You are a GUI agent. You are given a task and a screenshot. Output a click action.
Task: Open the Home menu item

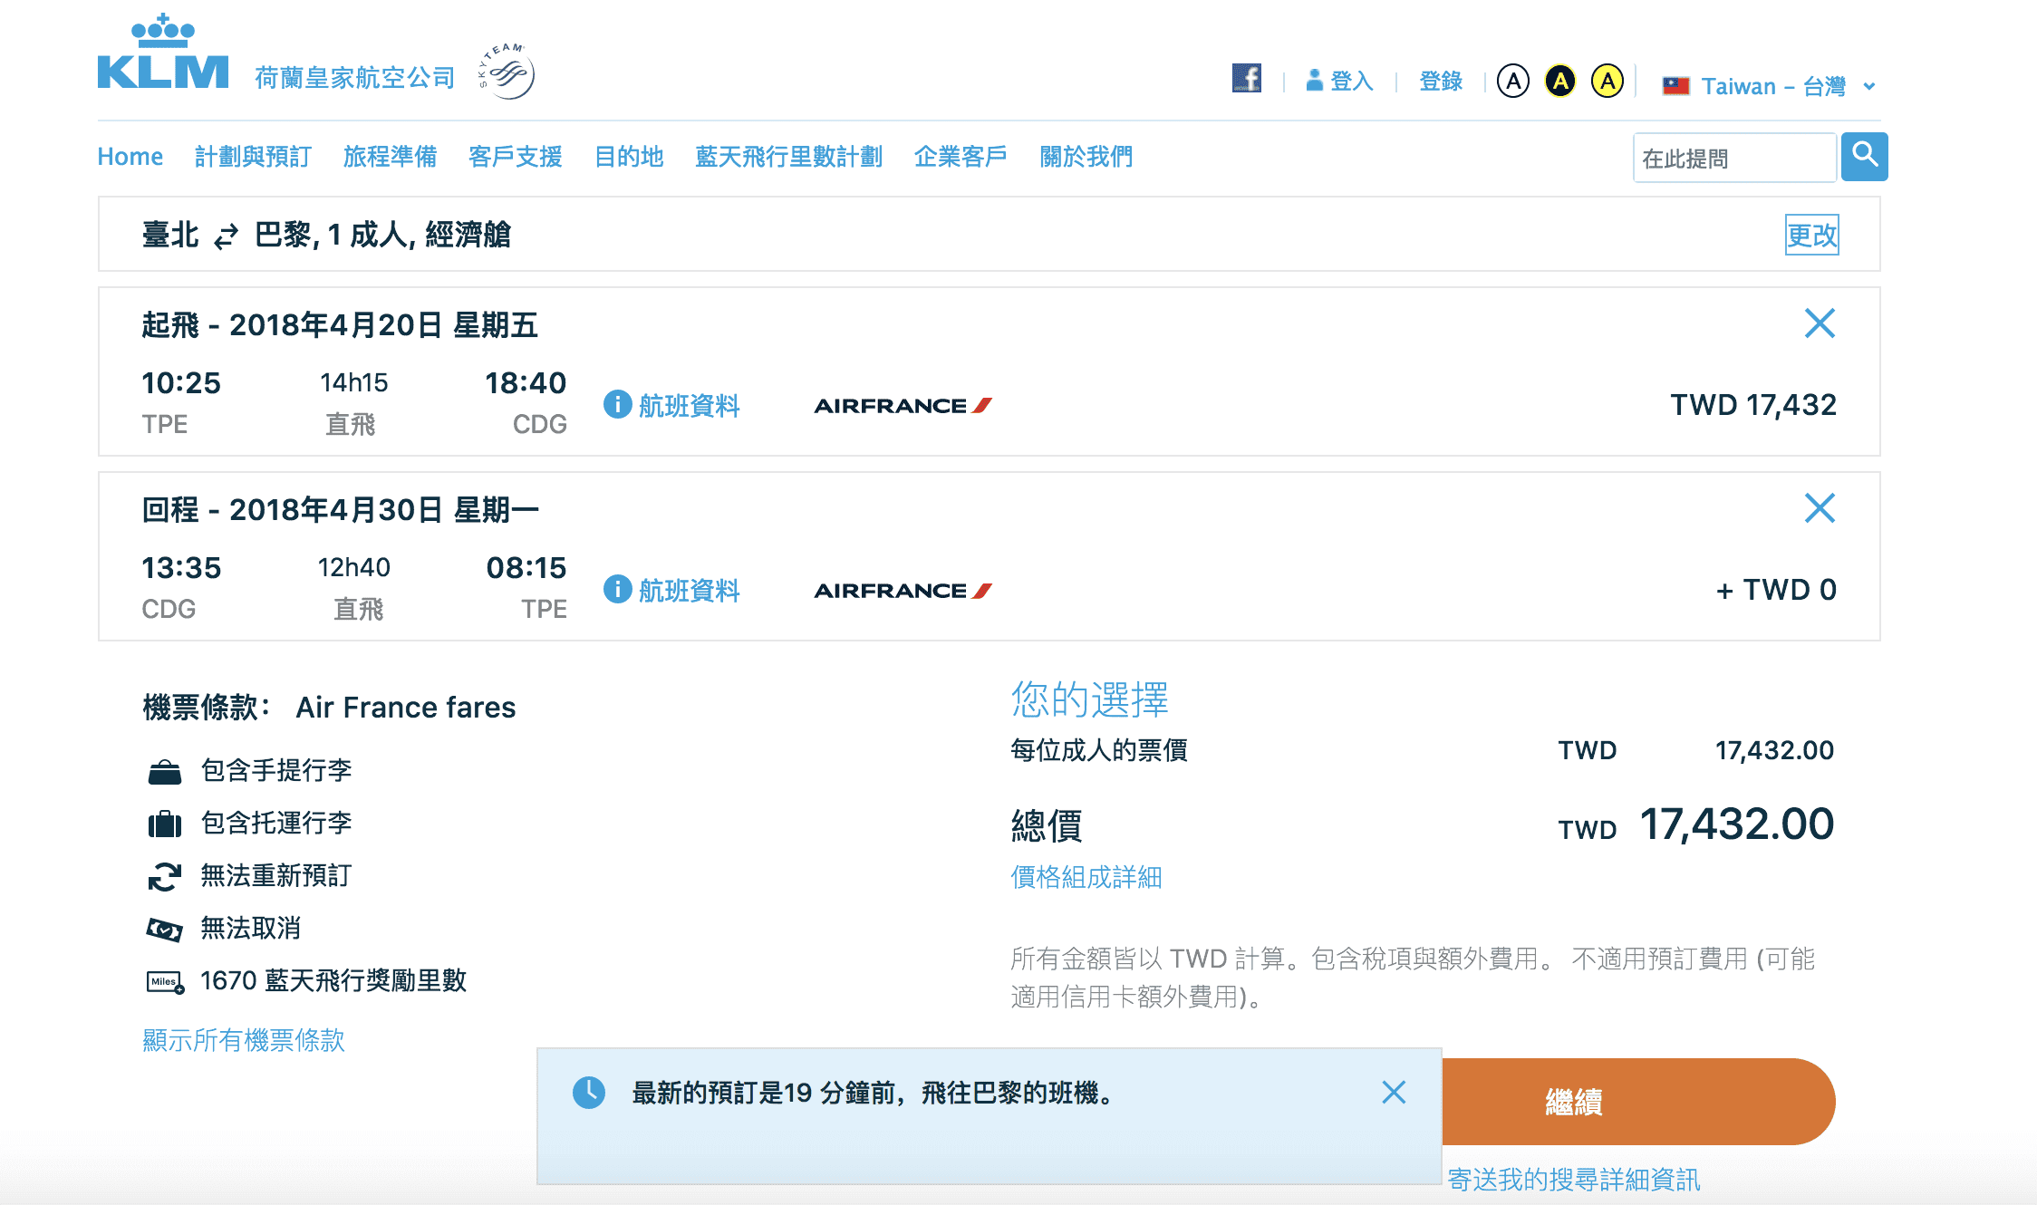pos(130,157)
